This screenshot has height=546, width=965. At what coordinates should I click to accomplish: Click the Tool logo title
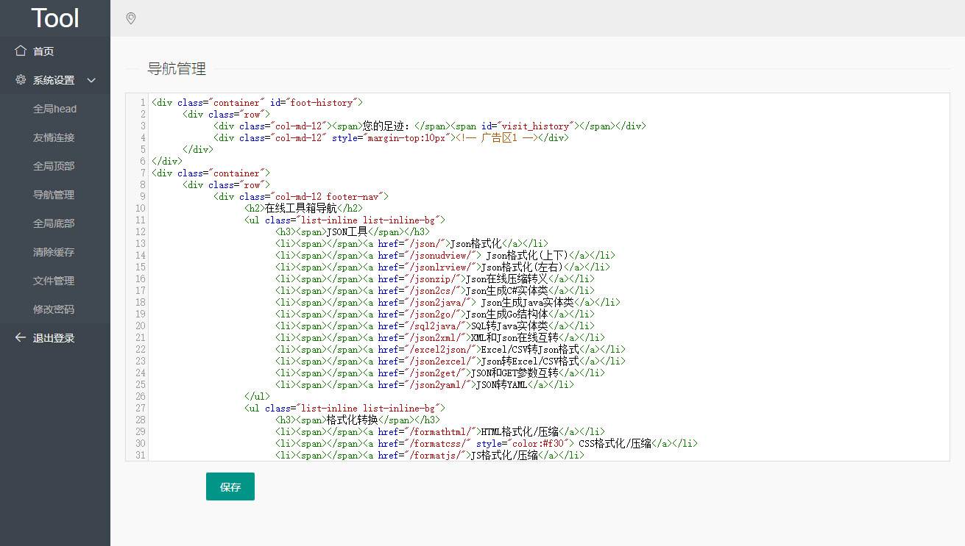click(55, 18)
